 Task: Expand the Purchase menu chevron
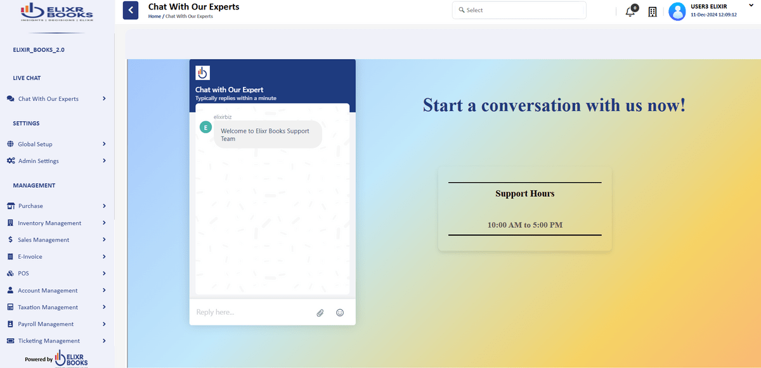(x=104, y=206)
